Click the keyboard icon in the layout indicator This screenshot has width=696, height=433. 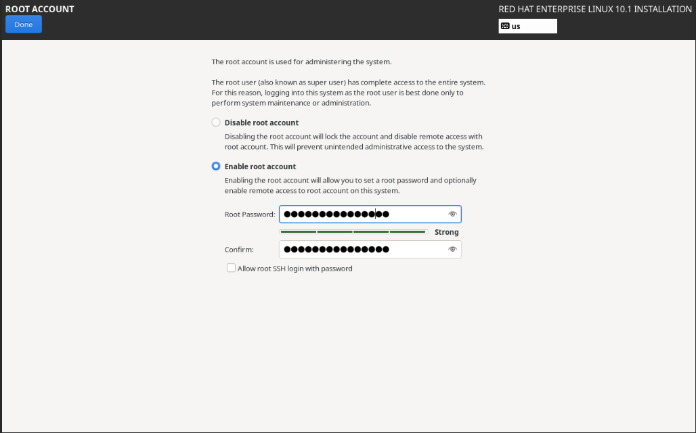pyautogui.click(x=504, y=26)
